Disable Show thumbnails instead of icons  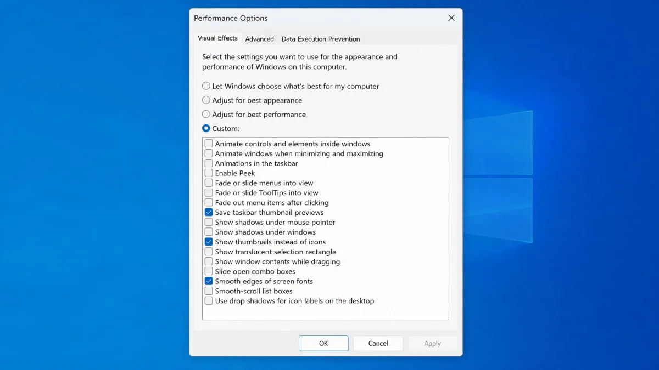pos(209,242)
